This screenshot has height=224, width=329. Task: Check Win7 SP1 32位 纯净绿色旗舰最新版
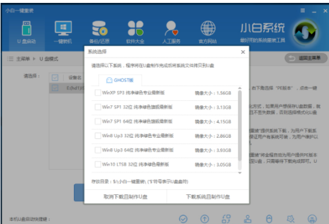click(98, 107)
